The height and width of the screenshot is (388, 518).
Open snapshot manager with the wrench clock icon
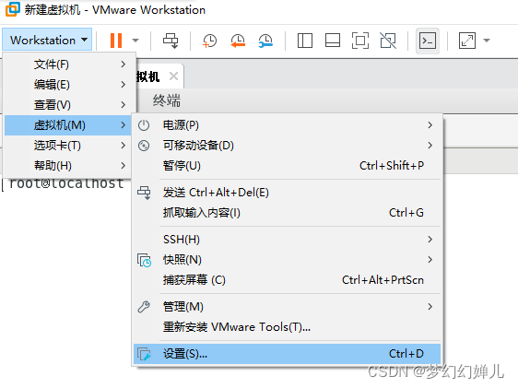click(265, 41)
